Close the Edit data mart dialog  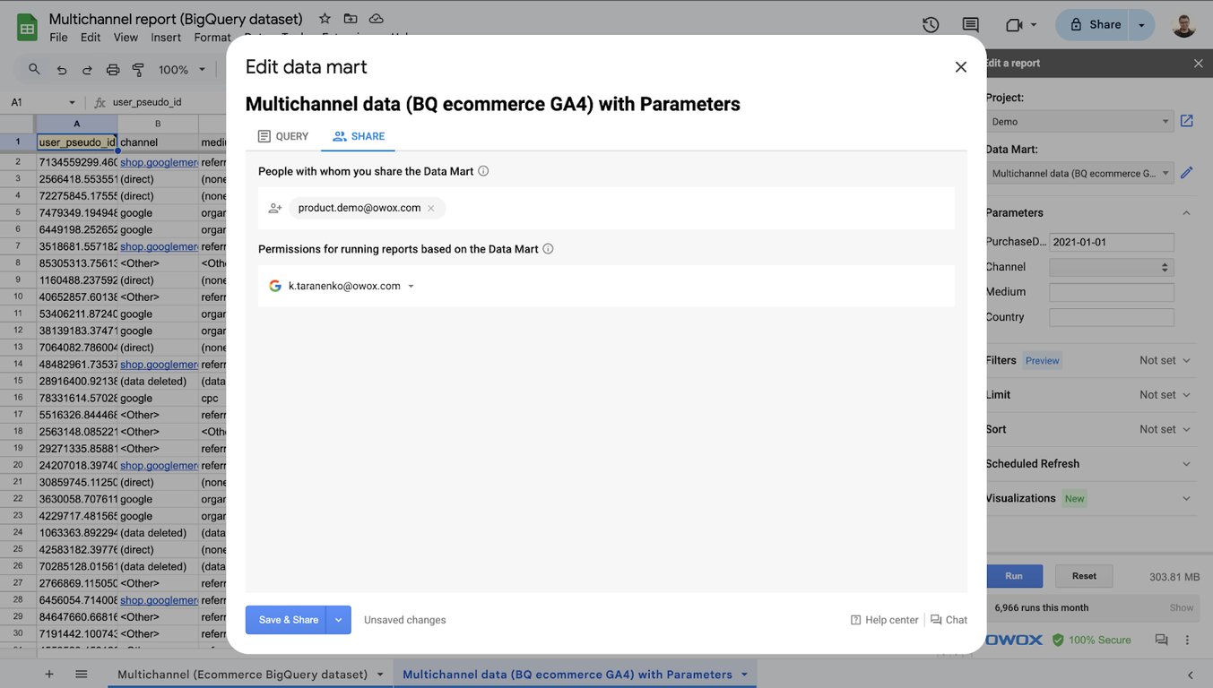tap(960, 67)
